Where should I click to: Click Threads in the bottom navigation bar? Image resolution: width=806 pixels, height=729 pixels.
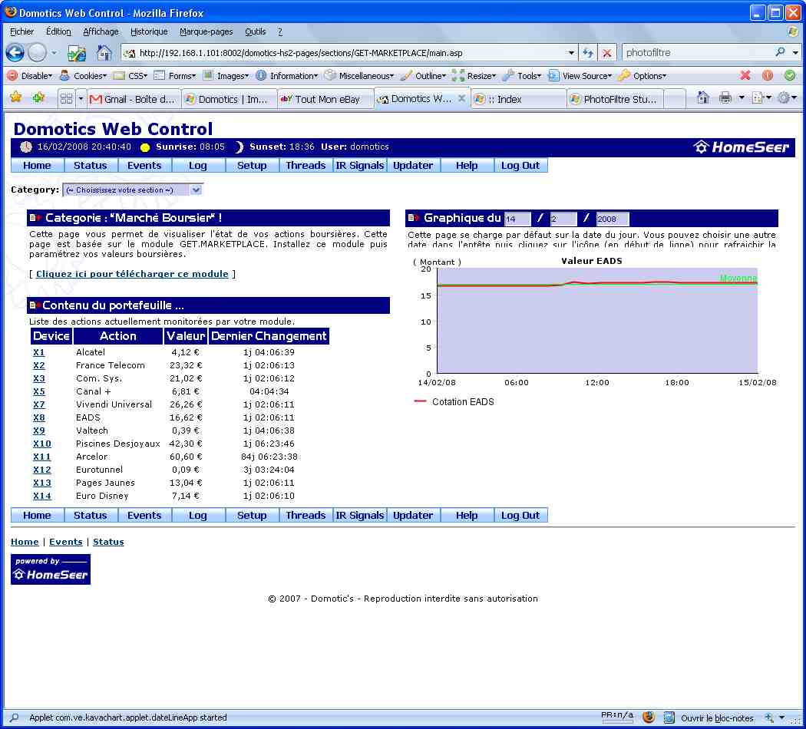pos(306,515)
